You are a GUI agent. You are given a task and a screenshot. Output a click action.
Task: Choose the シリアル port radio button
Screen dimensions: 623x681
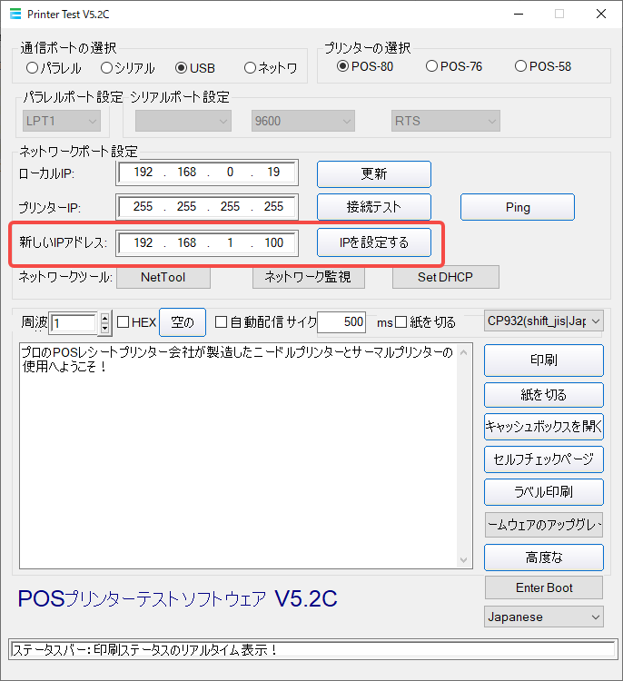107,67
